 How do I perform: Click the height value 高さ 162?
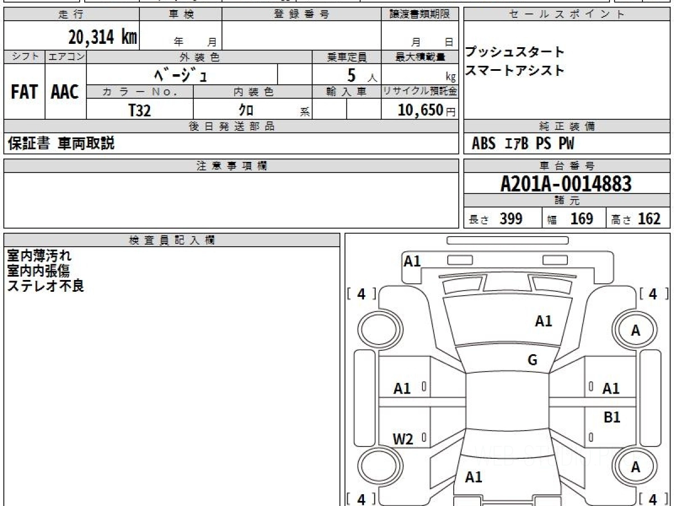click(636, 219)
